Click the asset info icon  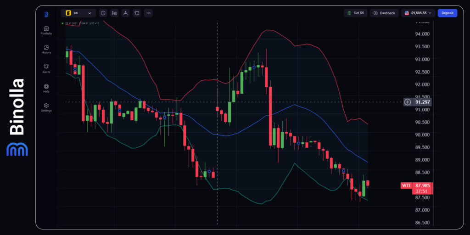(103, 13)
